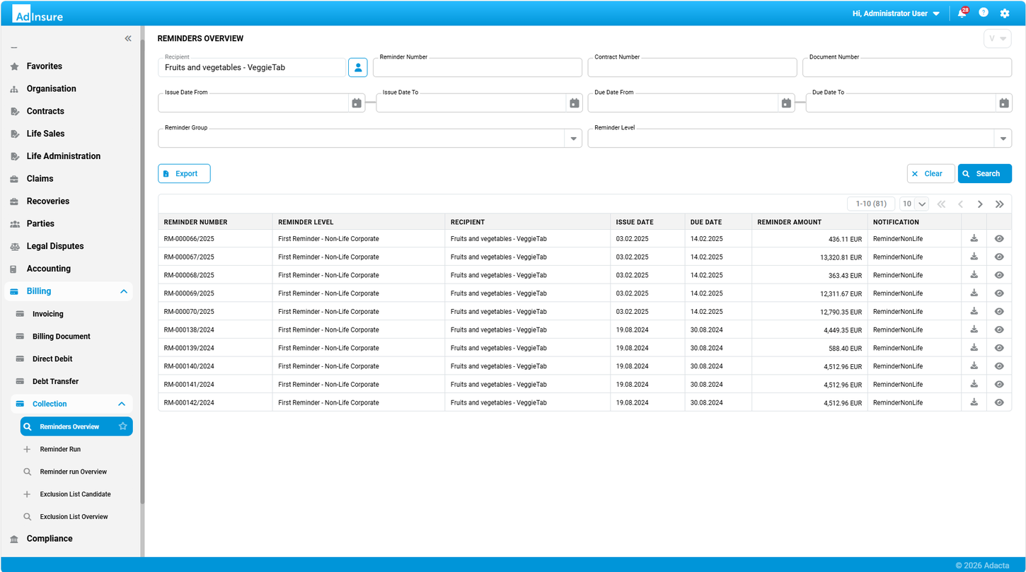Viewport: 1026px width, 572px height.
Task: Mark Reminders Overview as favorite star
Action: [123, 426]
